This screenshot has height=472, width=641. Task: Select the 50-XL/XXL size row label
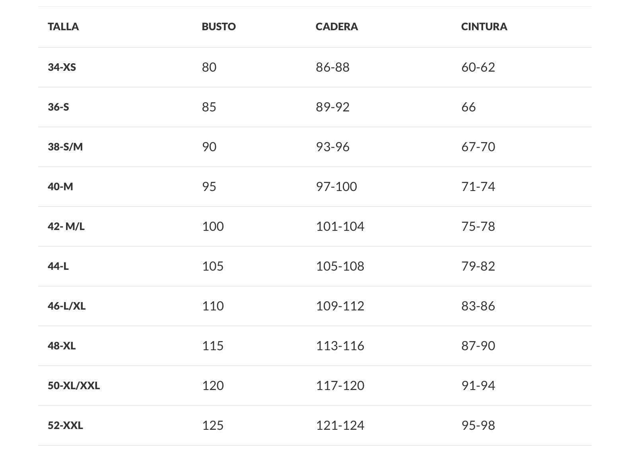coord(74,386)
